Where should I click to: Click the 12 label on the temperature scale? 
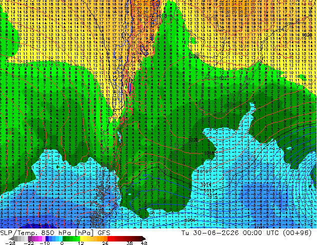click(x=81, y=243)
